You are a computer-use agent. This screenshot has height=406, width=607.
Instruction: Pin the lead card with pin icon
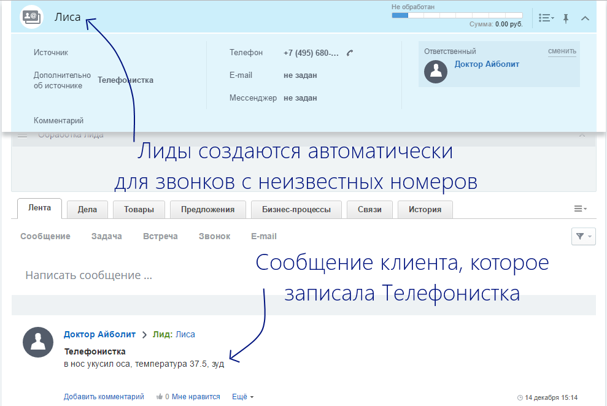566,18
